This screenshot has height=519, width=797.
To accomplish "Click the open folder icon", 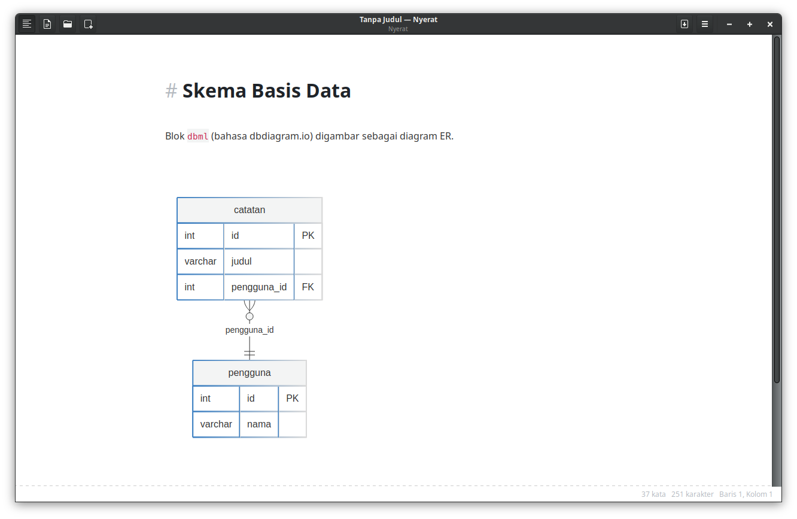I will coord(68,24).
